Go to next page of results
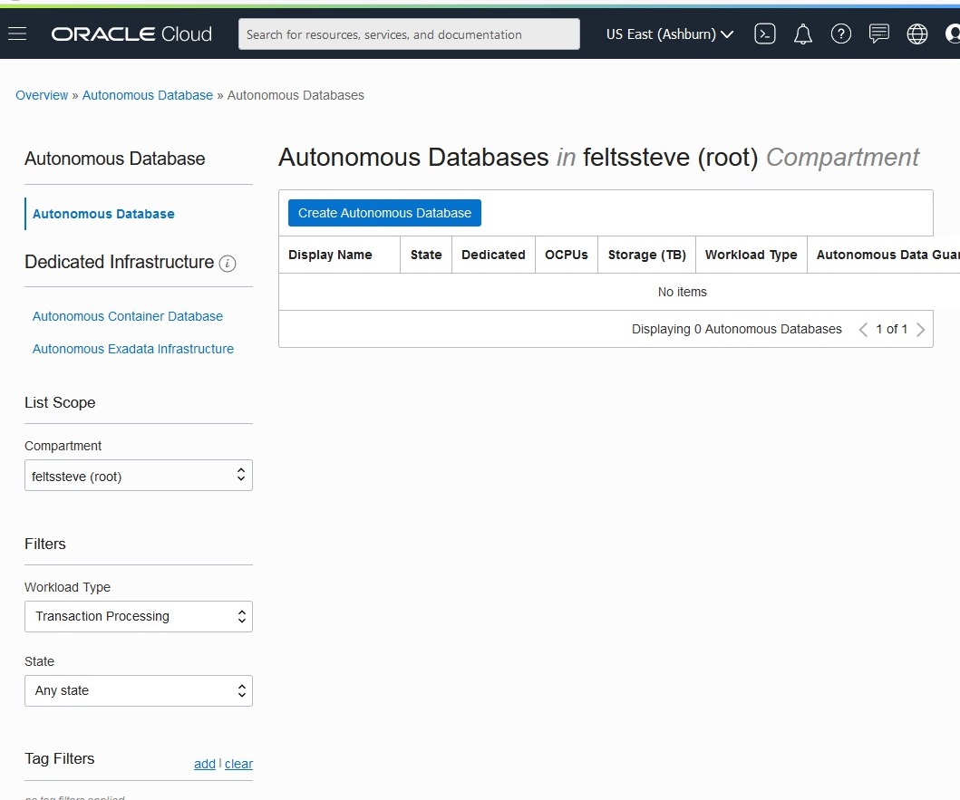960x800 pixels. 921,330
